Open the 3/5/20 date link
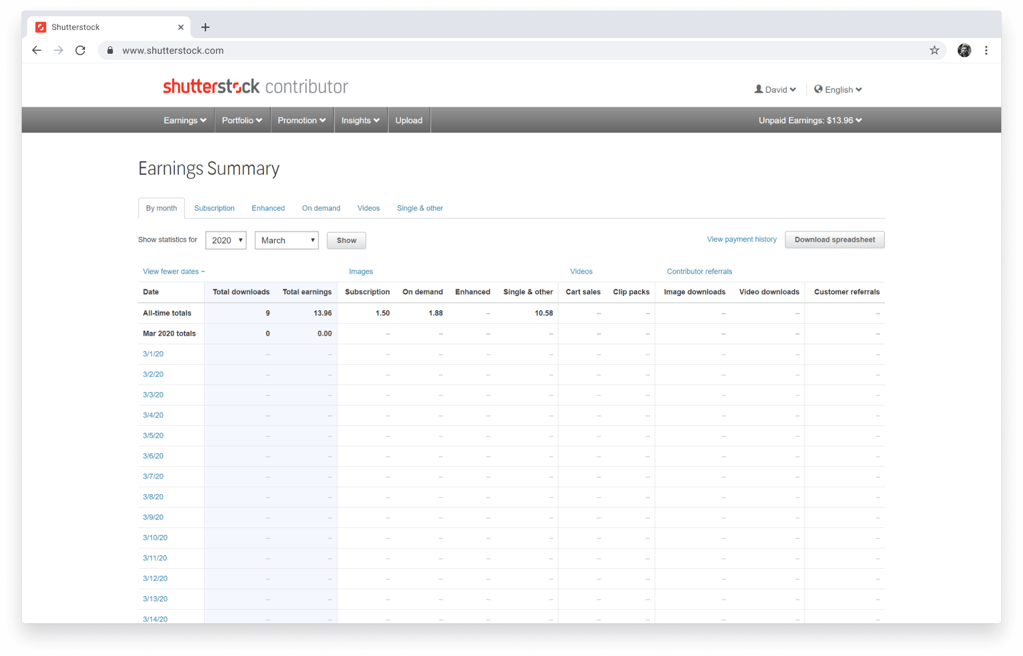 [153, 436]
